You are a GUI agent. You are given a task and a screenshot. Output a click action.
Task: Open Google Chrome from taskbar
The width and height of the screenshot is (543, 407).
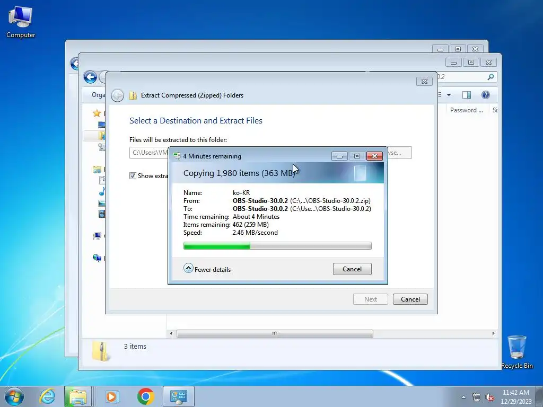145,396
